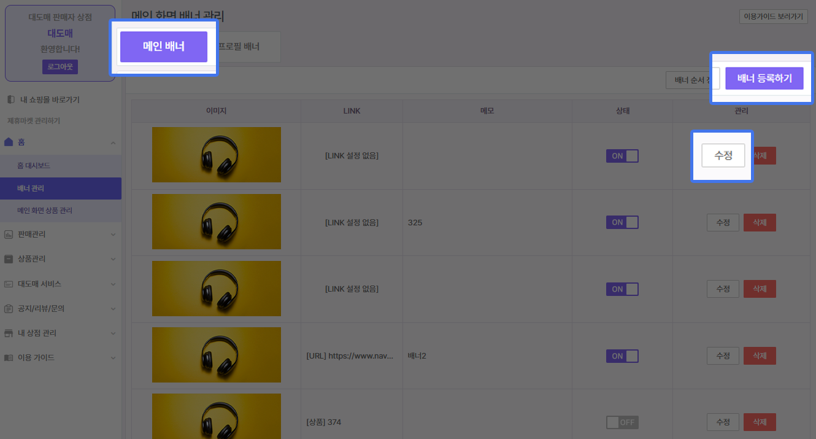The width and height of the screenshot is (816, 439).
Task: Click the 내 쇼핑몰 바로가기 icon
Action: tap(10, 99)
